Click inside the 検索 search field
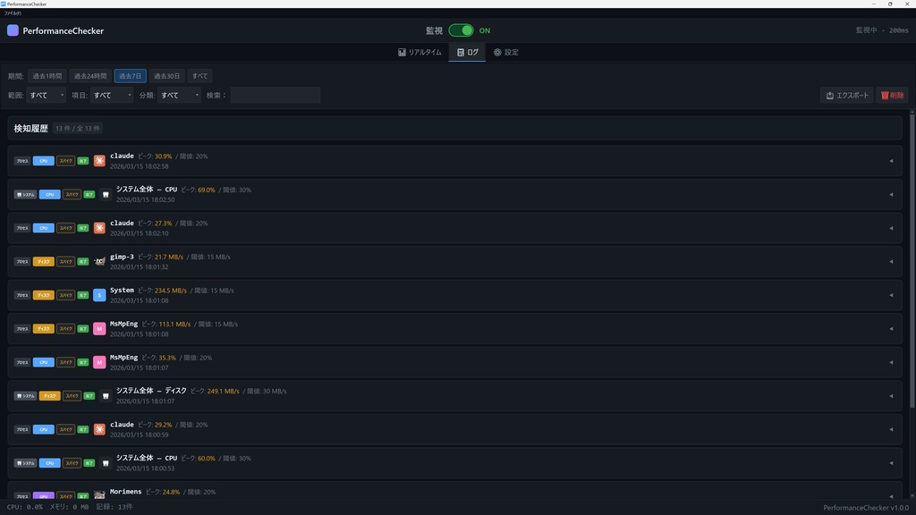The width and height of the screenshot is (916, 515). pos(276,95)
